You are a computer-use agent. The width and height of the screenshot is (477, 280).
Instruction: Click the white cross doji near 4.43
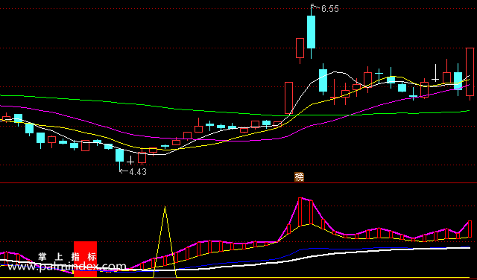pos(130,160)
